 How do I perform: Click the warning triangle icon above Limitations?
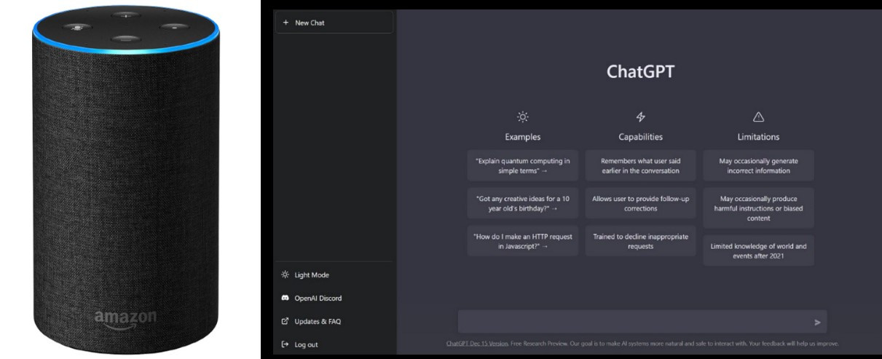[758, 117]
